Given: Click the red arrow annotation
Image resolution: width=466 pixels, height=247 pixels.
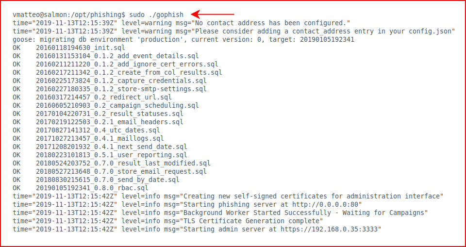Looking at the screenshot, I should (x=213, y=14).
